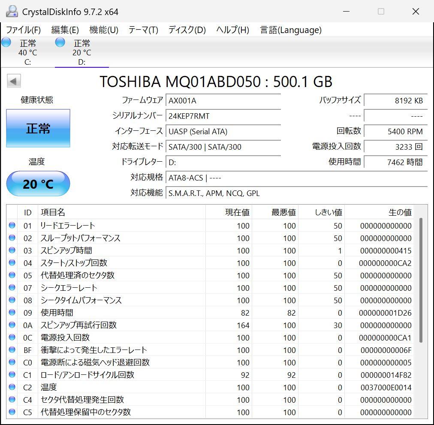The width and height of the screenshot is (434, 425).
Task: Click status orb for 使用時間 attribute row
Action: [12, 313]
